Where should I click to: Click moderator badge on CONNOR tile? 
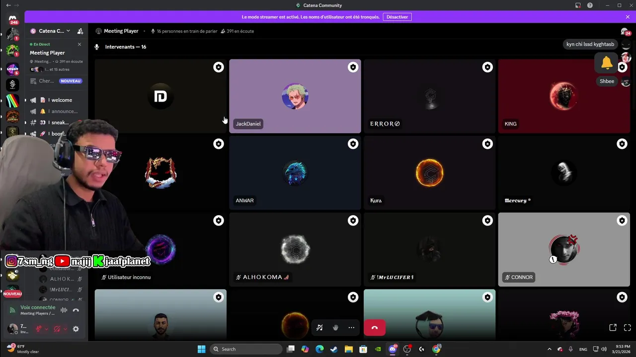(622, 221)
